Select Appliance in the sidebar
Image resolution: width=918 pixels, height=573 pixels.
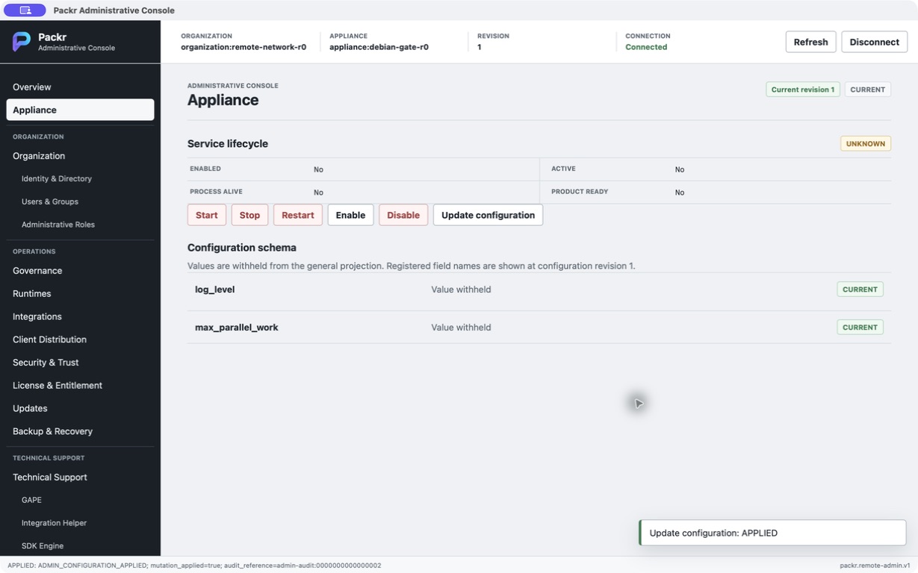(x=80, y=110)
